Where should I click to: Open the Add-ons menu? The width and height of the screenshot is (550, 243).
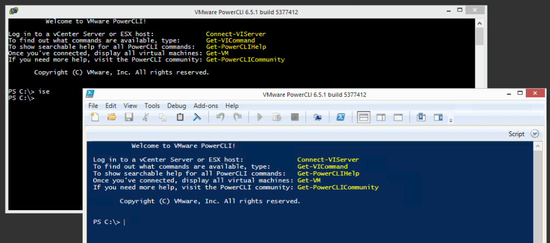[206, 106]
